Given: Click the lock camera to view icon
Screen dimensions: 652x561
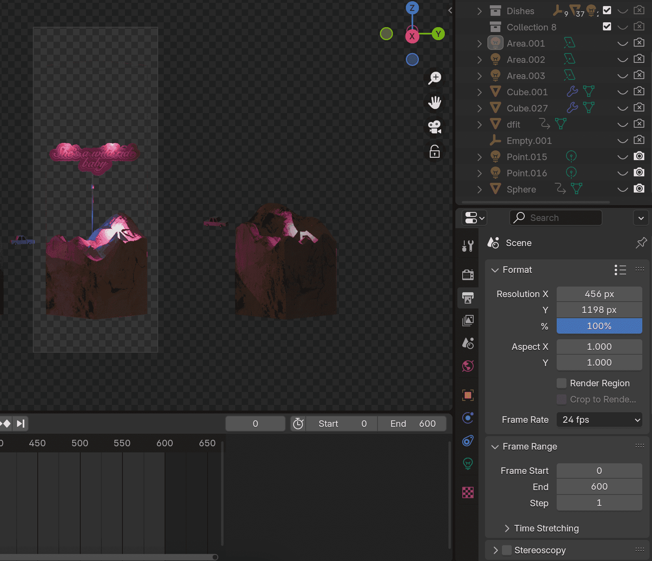Looking at the screenshot, I should point(435,152).
